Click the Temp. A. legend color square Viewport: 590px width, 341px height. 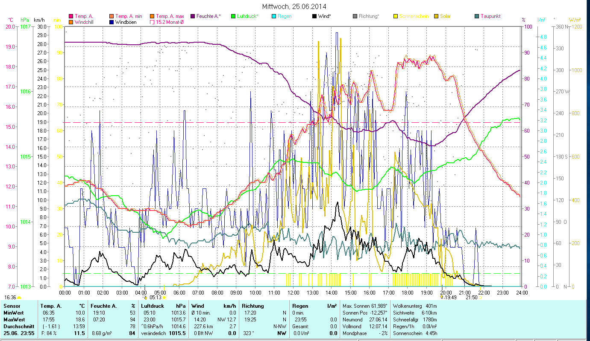(x=71, y=16)
